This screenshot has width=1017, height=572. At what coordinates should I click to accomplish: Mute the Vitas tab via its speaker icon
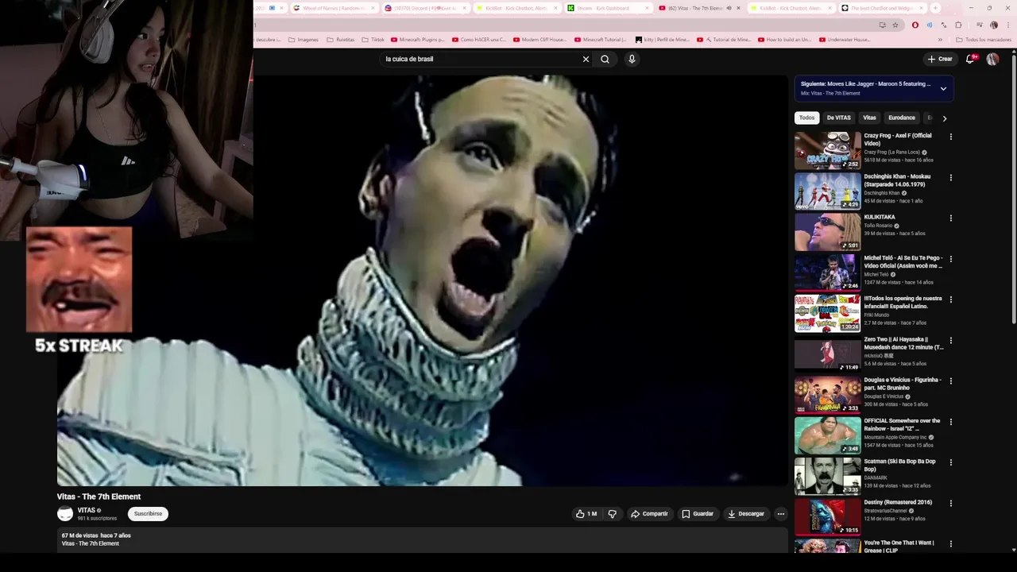tap(729, 8)
